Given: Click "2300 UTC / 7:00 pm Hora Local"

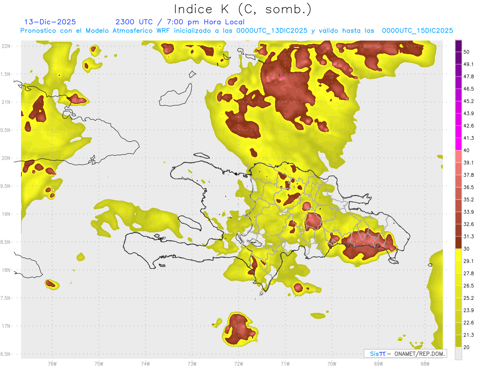Looking at the screenshot, I should (180, 22).
